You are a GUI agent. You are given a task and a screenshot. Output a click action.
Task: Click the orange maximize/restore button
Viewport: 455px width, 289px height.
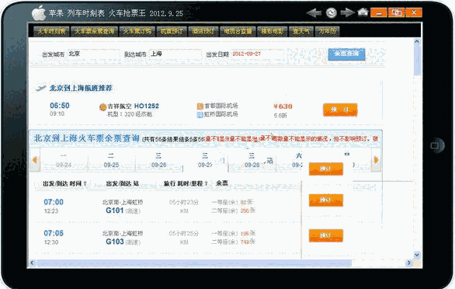pos(397,12)
